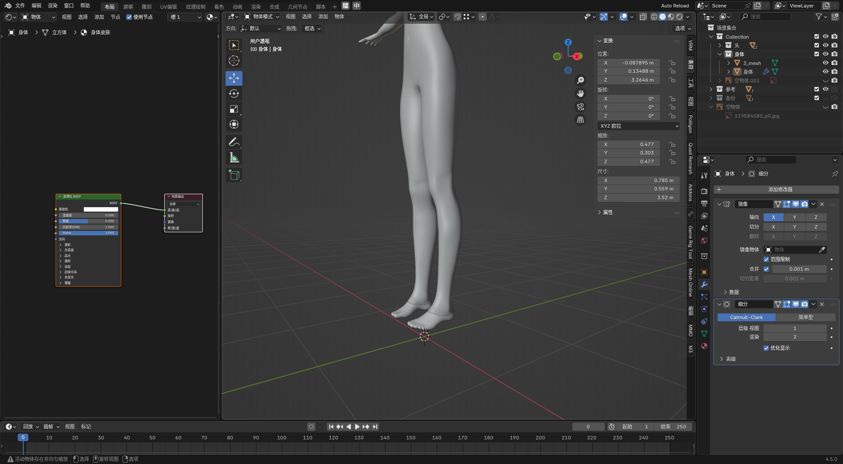The height and width of the screenshot is (464, 843).
Task: Open the XYZ 欧拉 rotation mode dropdown
Action: tap(638, 126)
